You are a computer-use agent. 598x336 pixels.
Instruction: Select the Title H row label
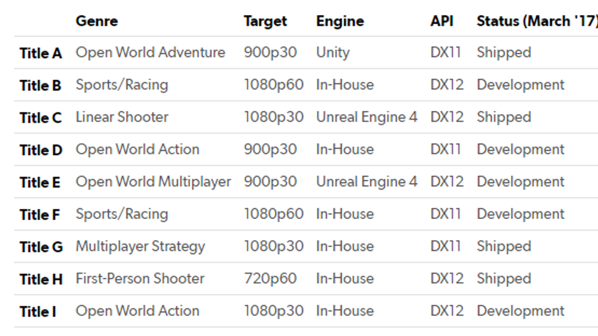[x=41, y=279]
